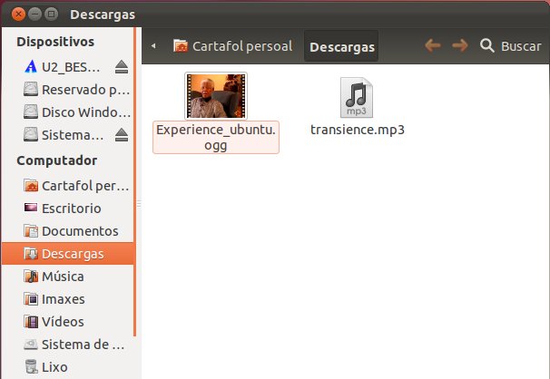Viewport: 550px width, 379px height.
Task: Expand path bar with small left triangle
Action: [153, 46]
